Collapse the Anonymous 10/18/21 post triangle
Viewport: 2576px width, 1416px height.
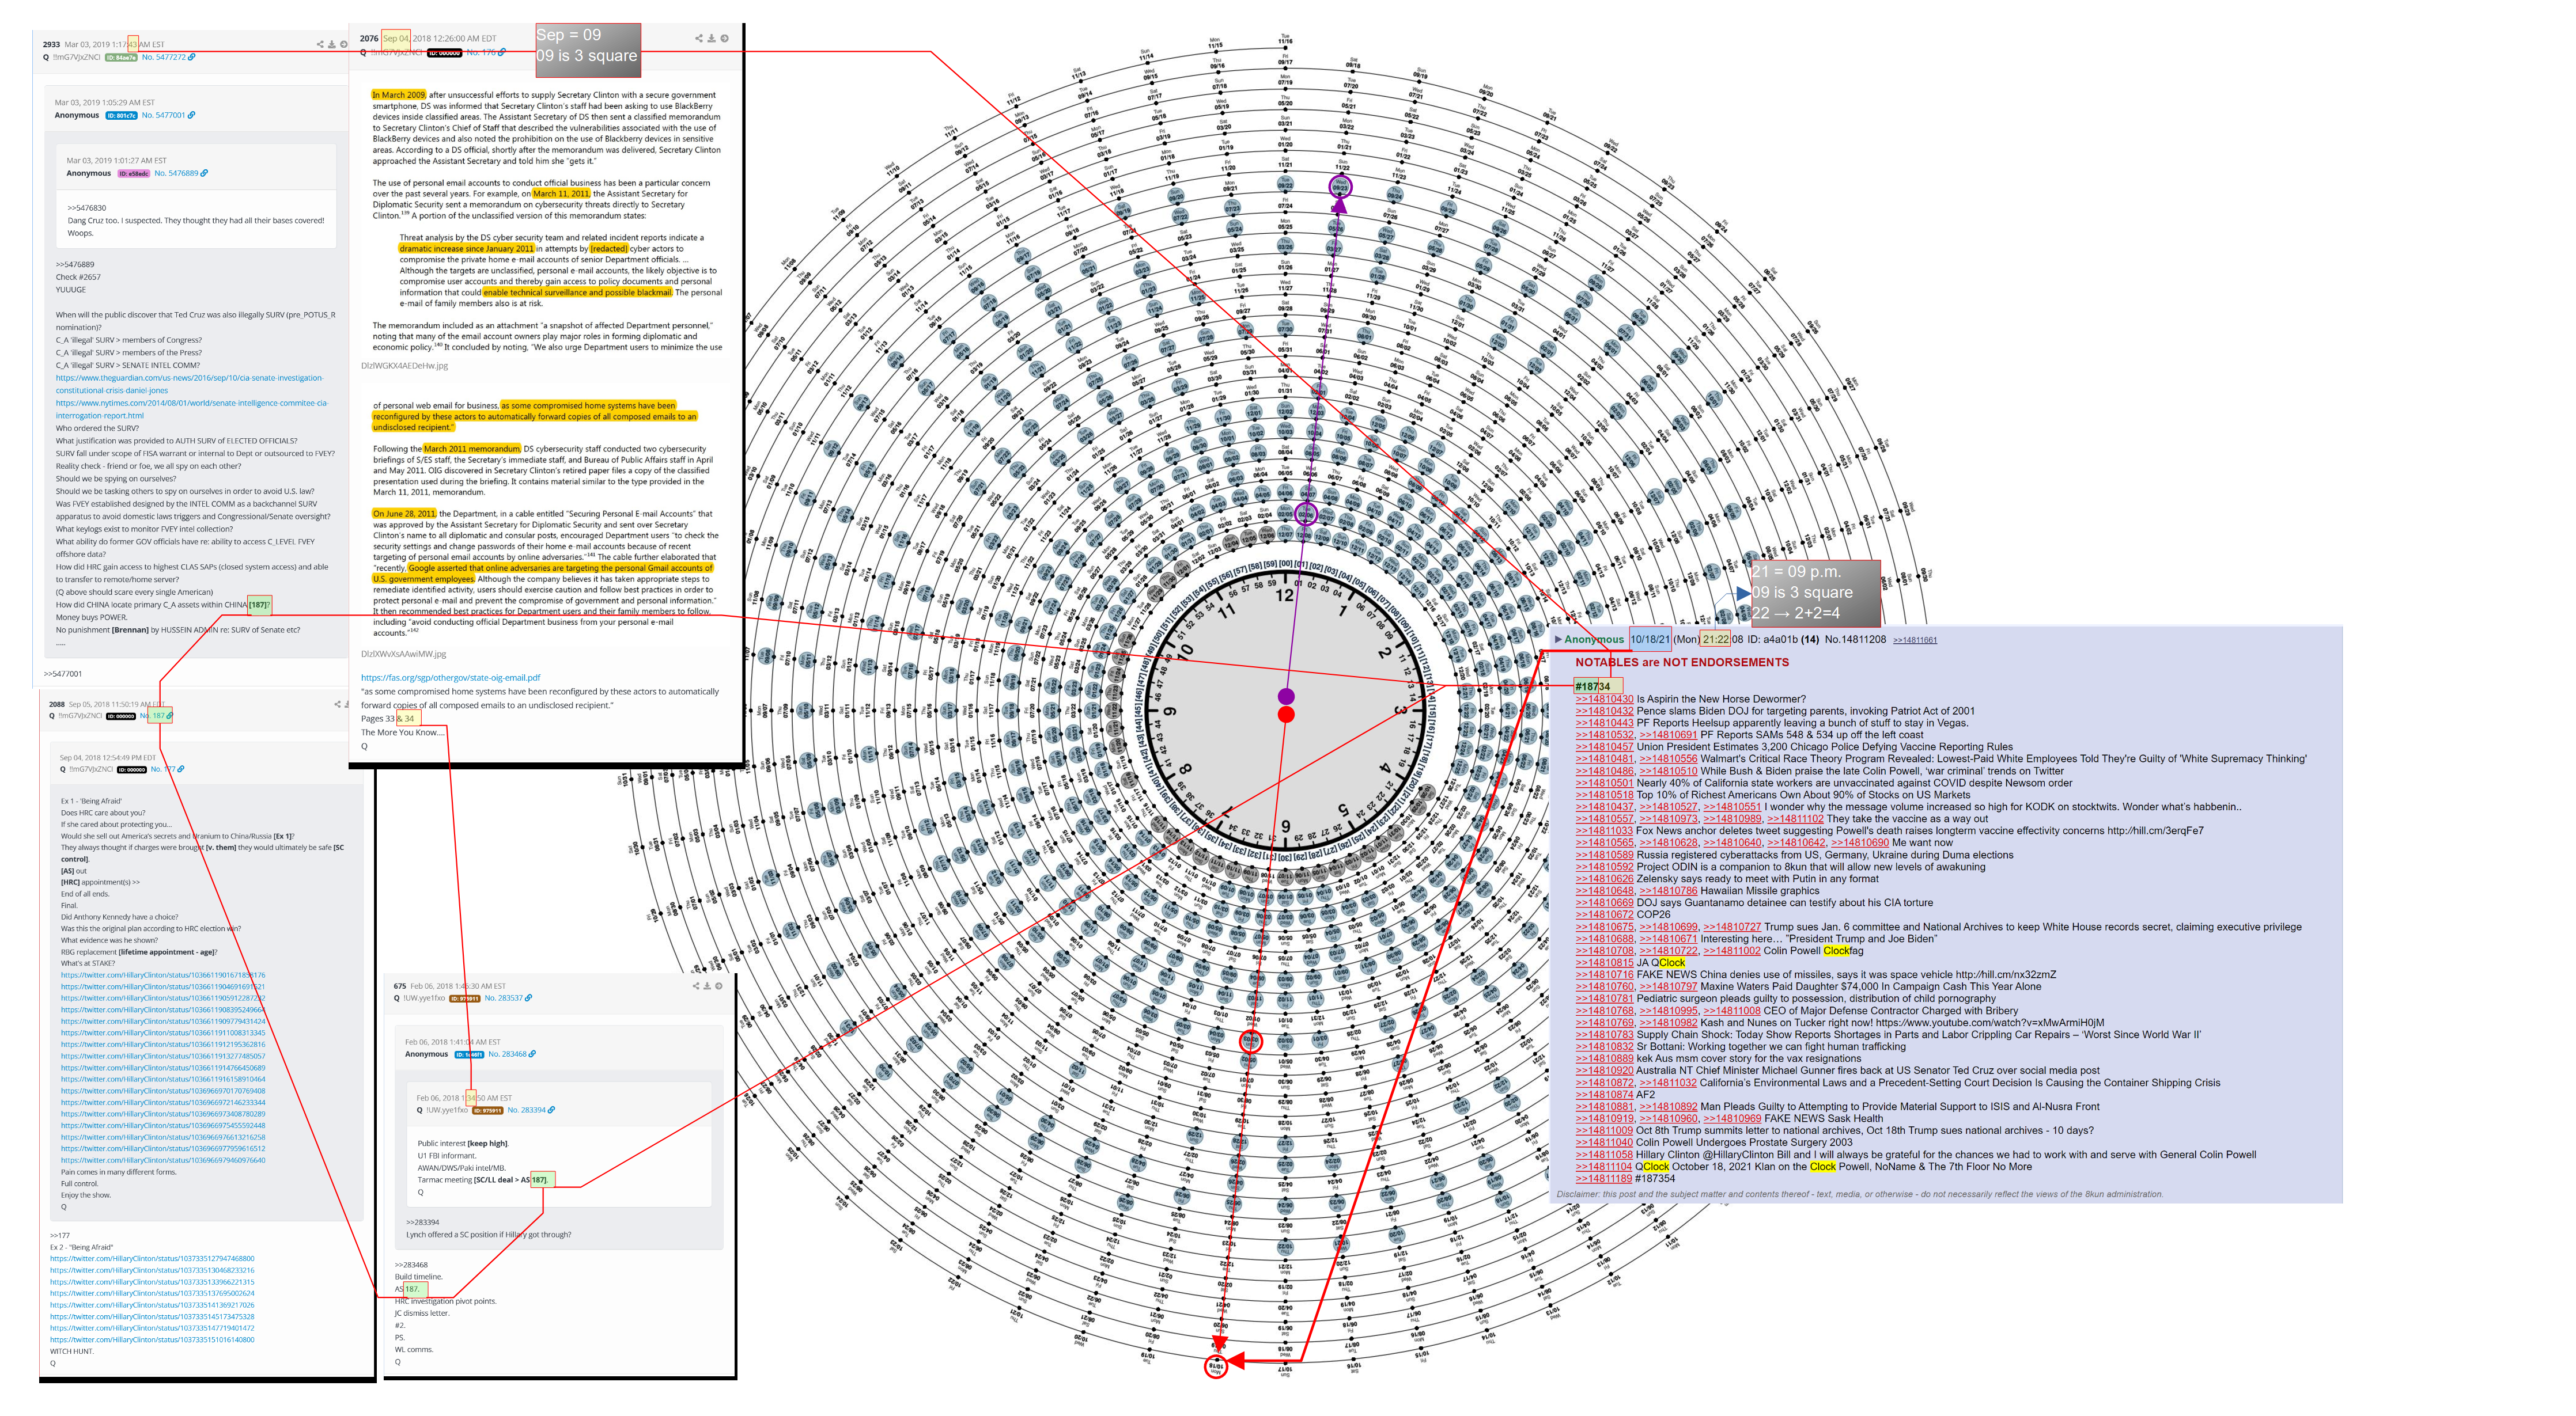1558,639
